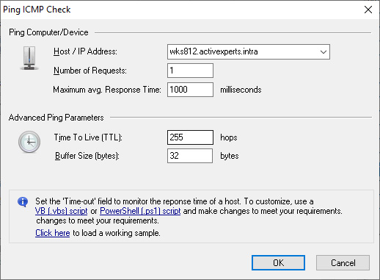Dismiss the dialog with Cancel
This screenshot has height=280, width=380.
pyautogui.click(x=343, y=263)
